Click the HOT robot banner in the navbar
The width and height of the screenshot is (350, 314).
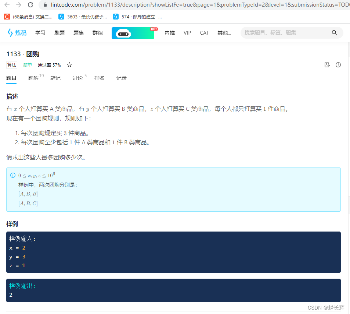click(x=133, y=33)
